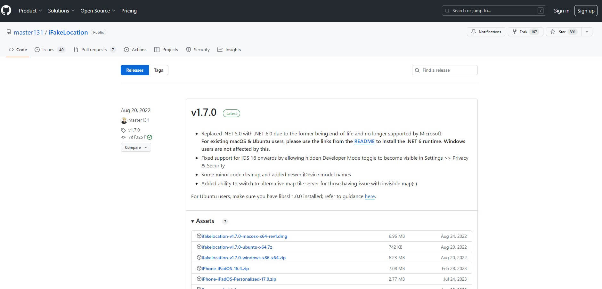Open the v1.7.0 tag link
The height and width of the screenshot is (289, 602).
point(134,130)
